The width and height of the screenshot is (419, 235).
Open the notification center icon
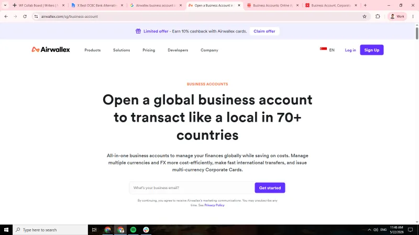click(411, 230)
